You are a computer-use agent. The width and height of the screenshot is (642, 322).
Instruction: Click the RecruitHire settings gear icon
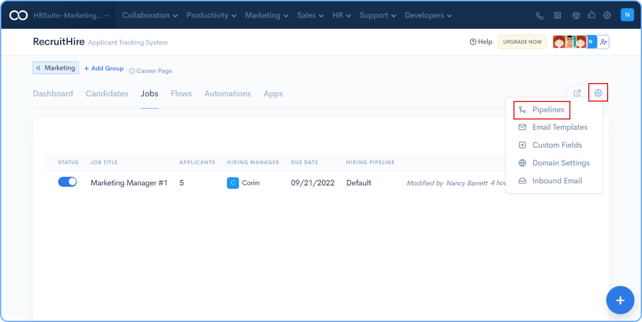pos(598,93)
